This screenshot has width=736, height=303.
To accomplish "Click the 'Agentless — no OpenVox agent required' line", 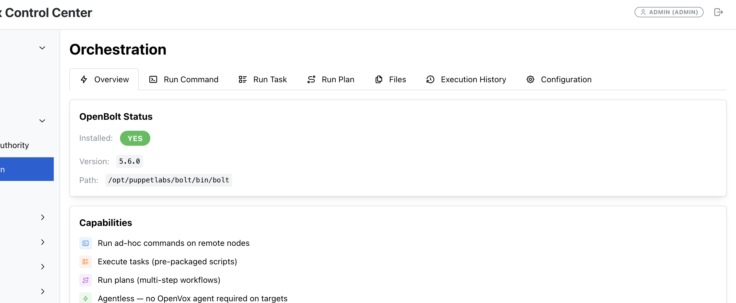I will coord(193,298).
